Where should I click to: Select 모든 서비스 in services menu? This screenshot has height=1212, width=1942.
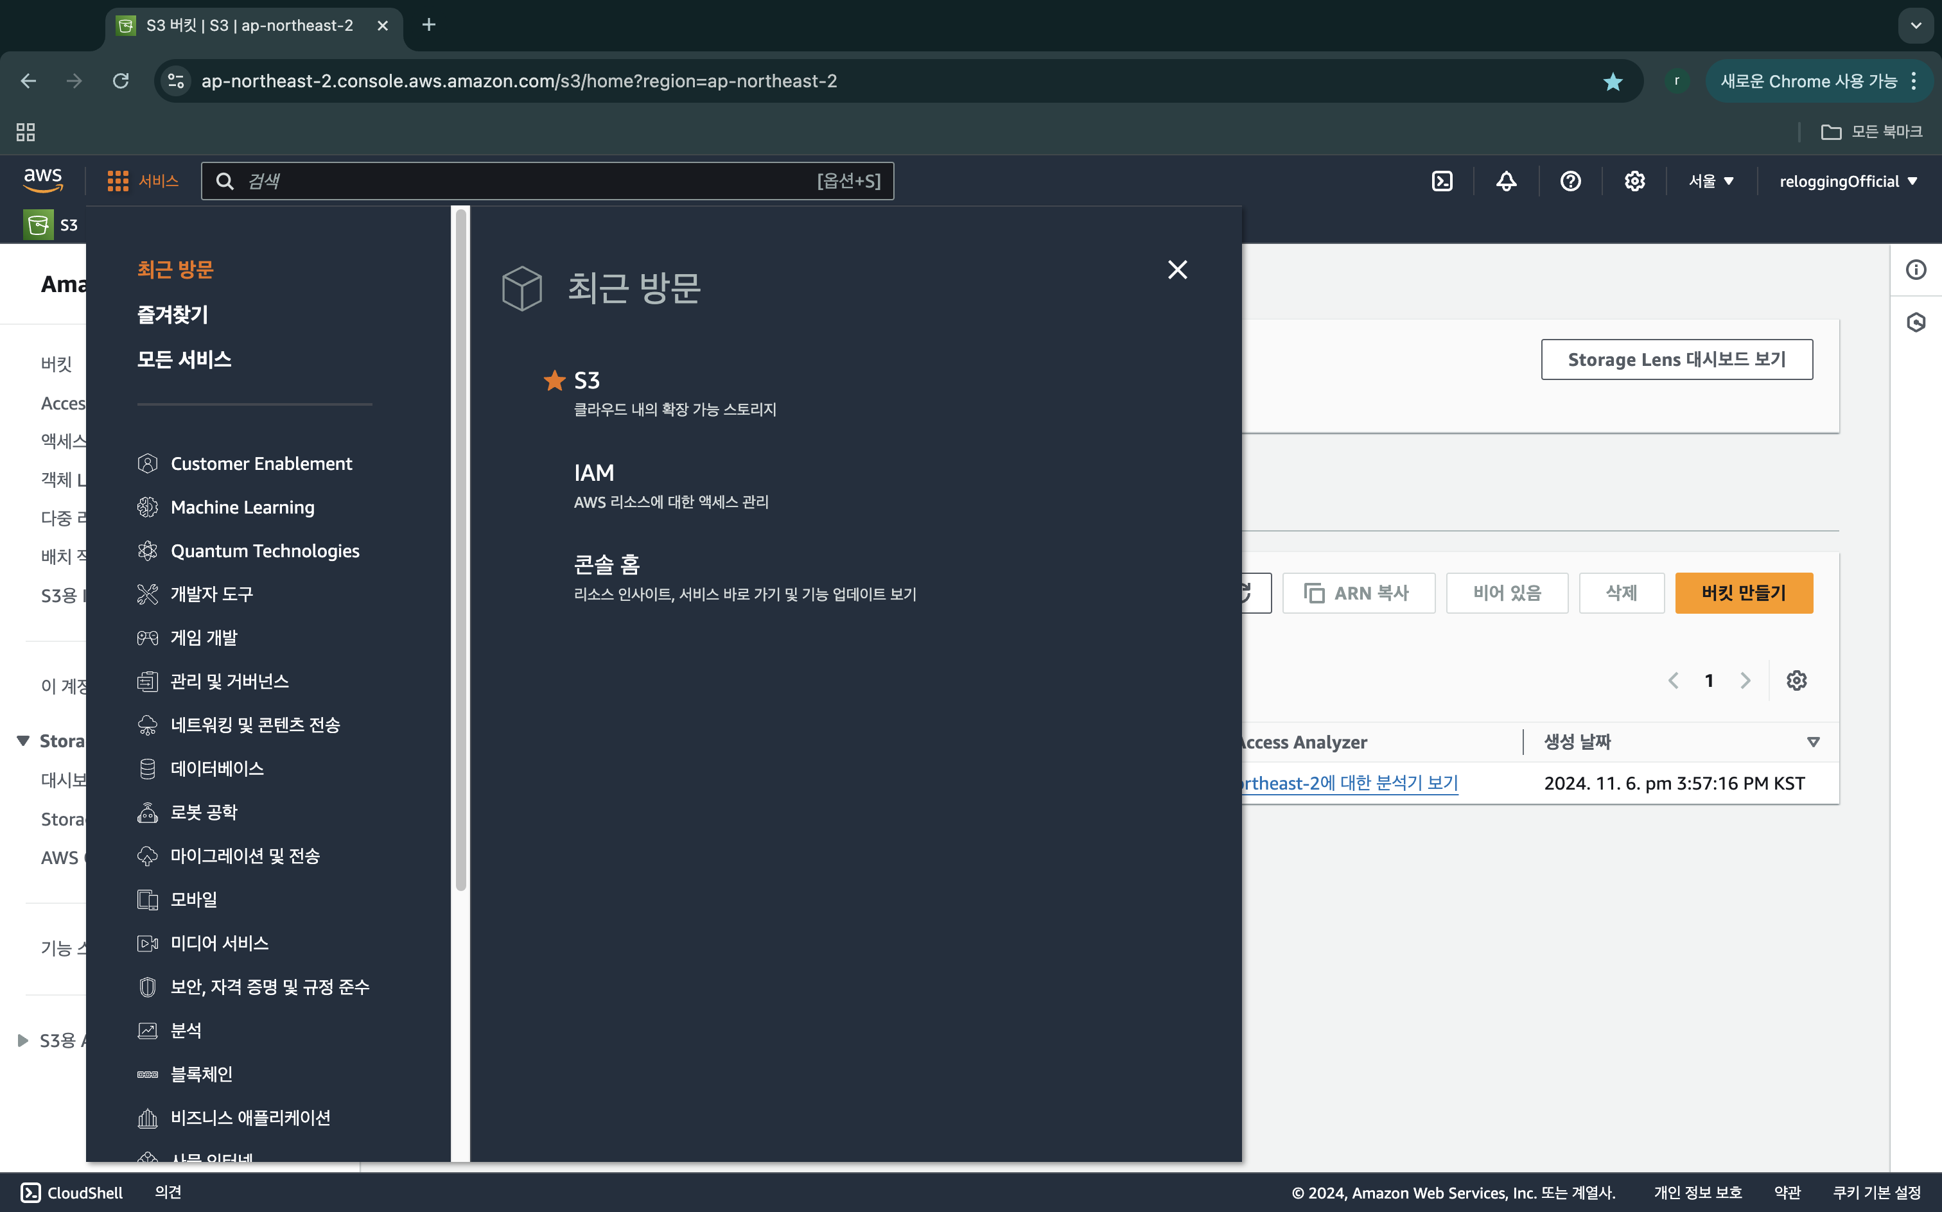184,359
